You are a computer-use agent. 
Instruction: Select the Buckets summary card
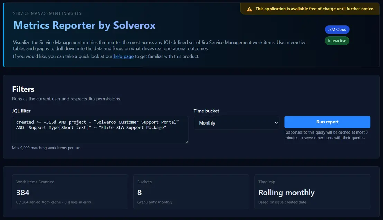(x=191, y=192)
